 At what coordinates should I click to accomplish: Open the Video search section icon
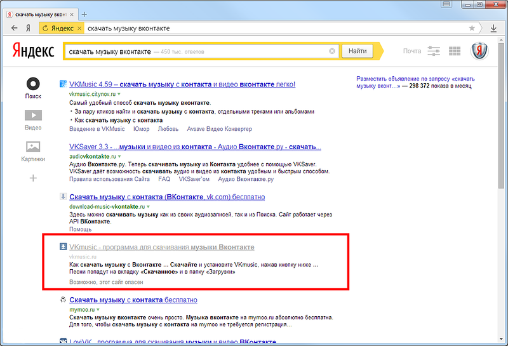33,116
